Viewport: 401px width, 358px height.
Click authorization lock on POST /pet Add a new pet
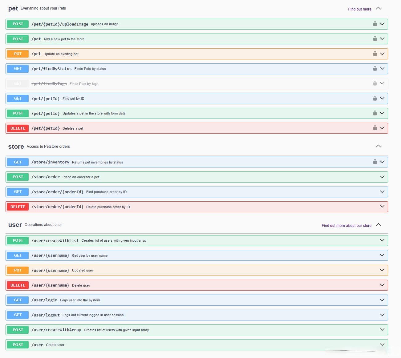(x=375, y=38)
